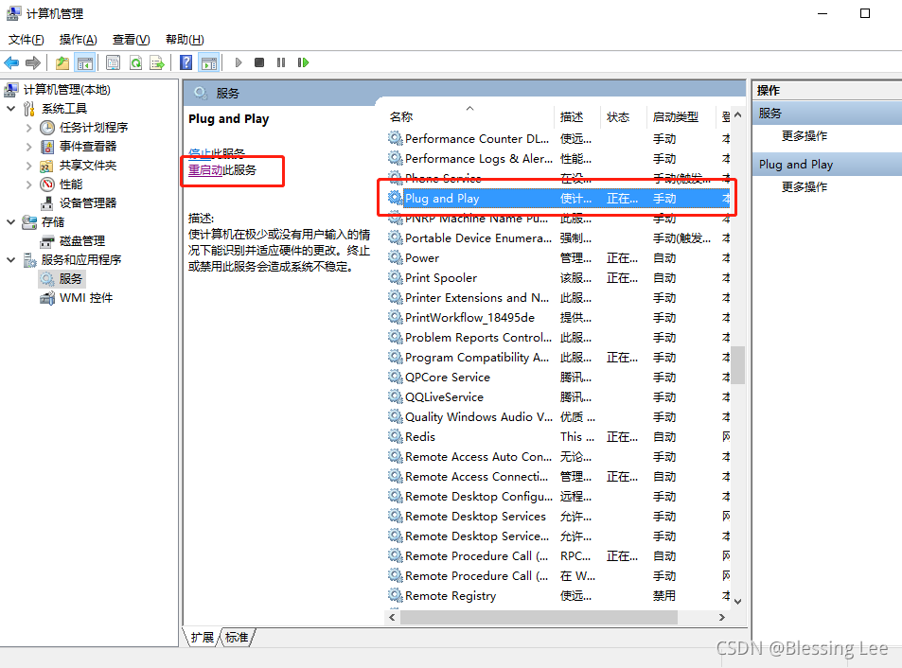The height and width of the screenshot is (668, 902).
Task: Click the scroll right arrow under services list
Action: (722, 617)
